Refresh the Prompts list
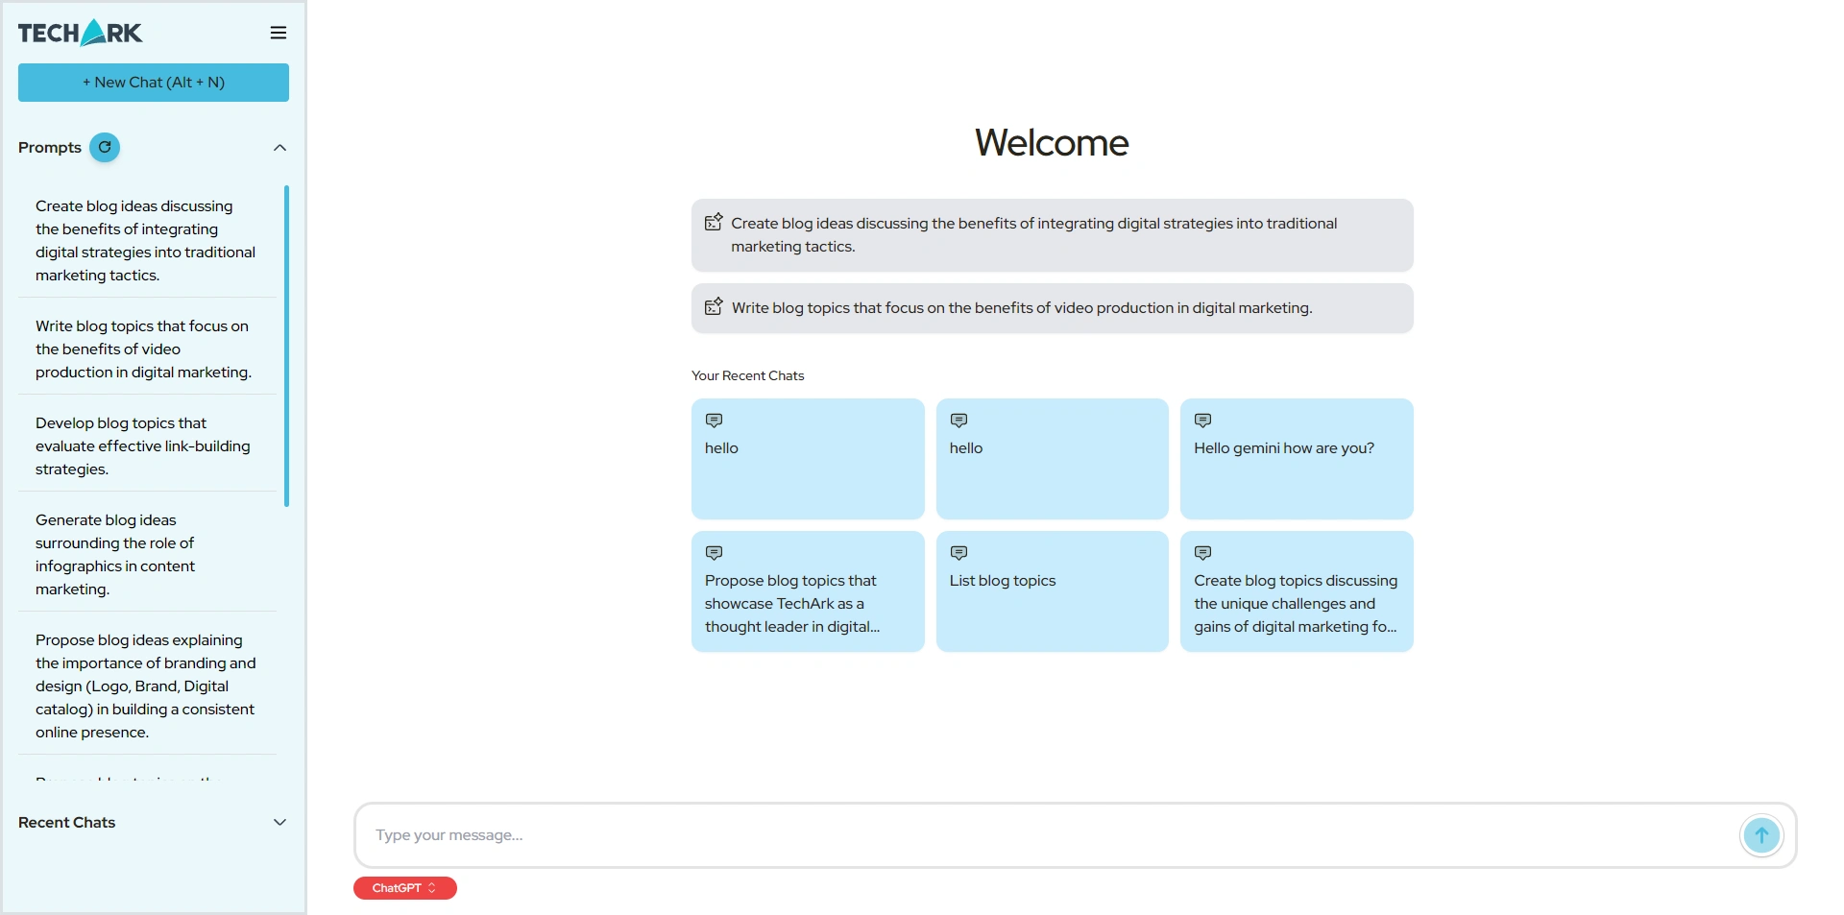This screenshot has width=1844, height=915. pyautogui.click(x=105, y=148)
